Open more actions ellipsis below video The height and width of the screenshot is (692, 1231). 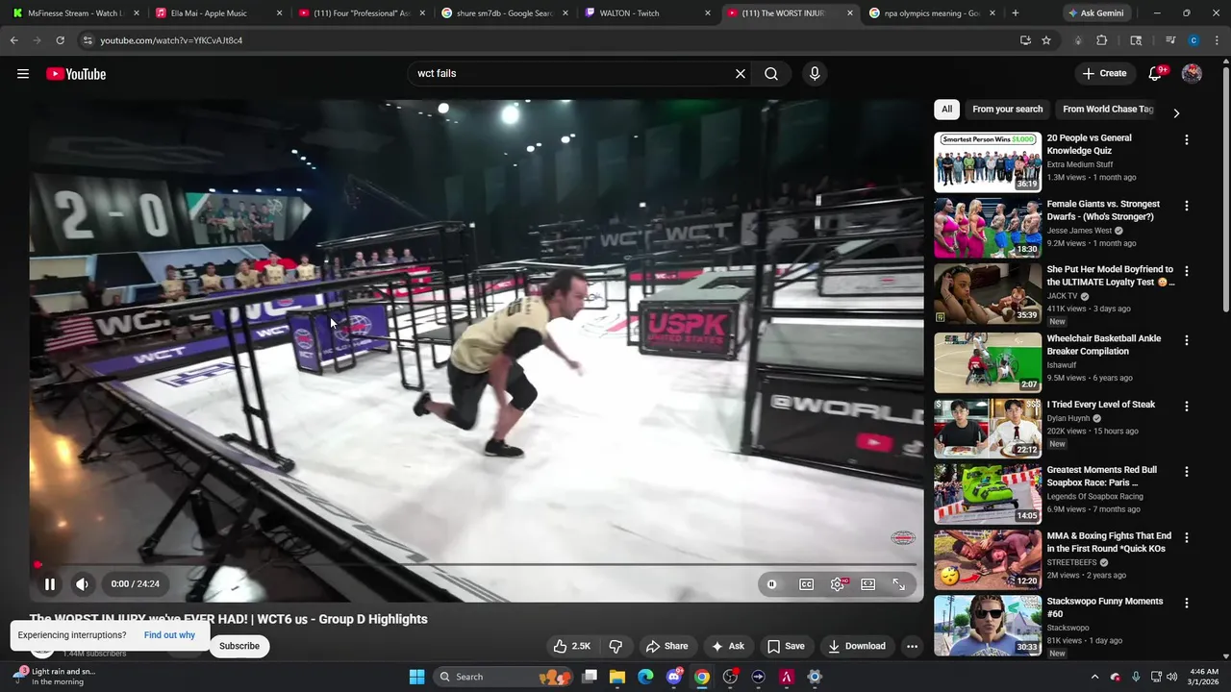[x=912, y=646]
